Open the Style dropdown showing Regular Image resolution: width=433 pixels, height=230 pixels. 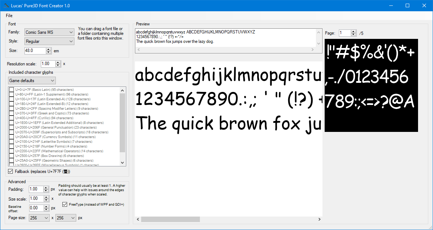(x=49, y=41)
